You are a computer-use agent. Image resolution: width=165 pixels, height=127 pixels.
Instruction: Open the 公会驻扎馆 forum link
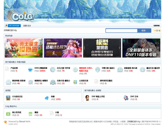click(x=84, y=81)
